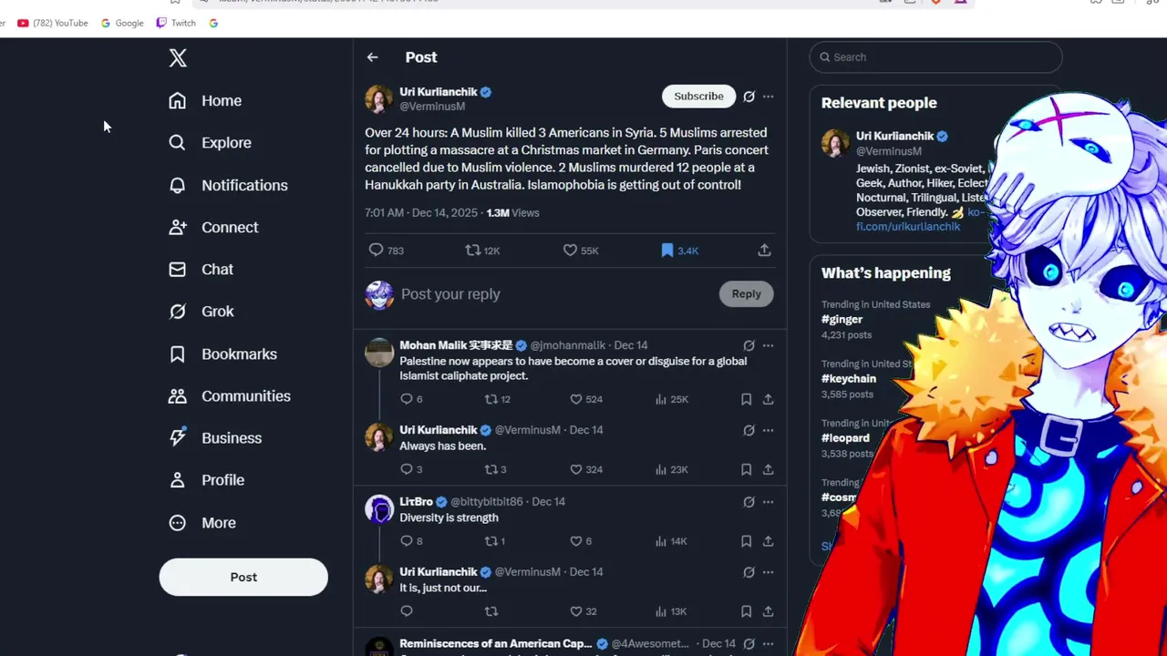Reply to 'Diversity is strength' comment
The image size is (1167, 656).
[x=407, y=541]
